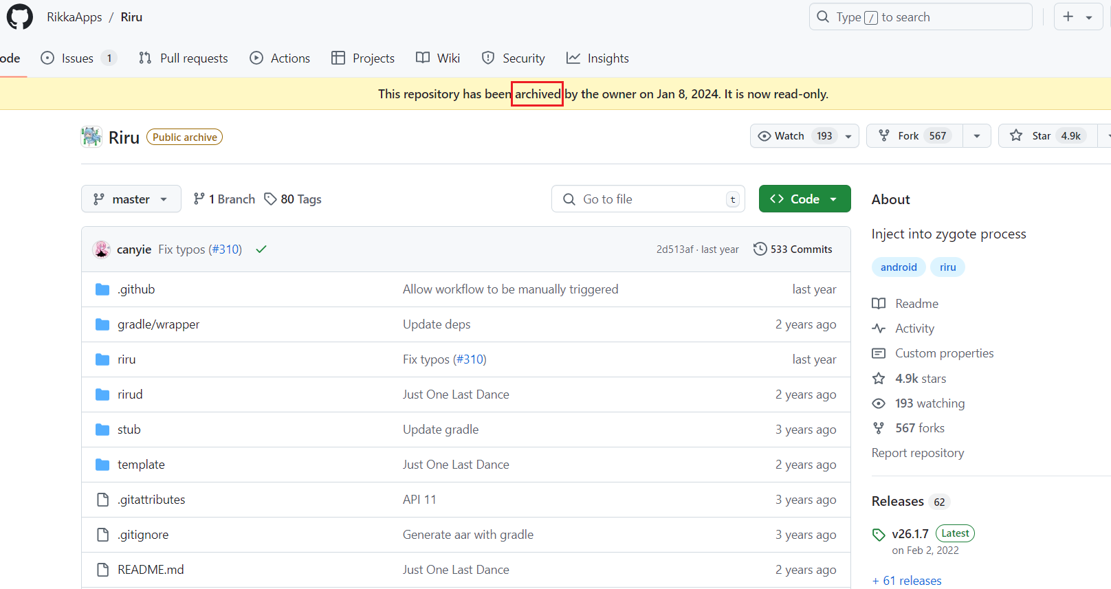Open commit hash 2d513af
Image resolution: width=1111 pixels, height=589 pixels.
coord(675,249)
